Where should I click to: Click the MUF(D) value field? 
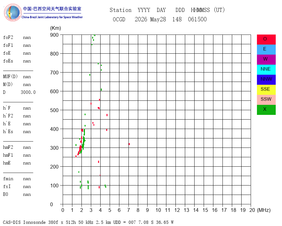tap(27, 77)
